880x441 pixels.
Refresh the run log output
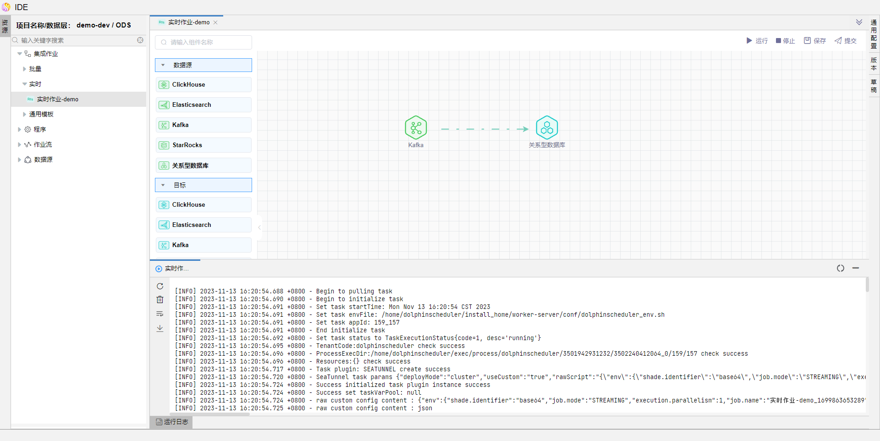(160, 287)
